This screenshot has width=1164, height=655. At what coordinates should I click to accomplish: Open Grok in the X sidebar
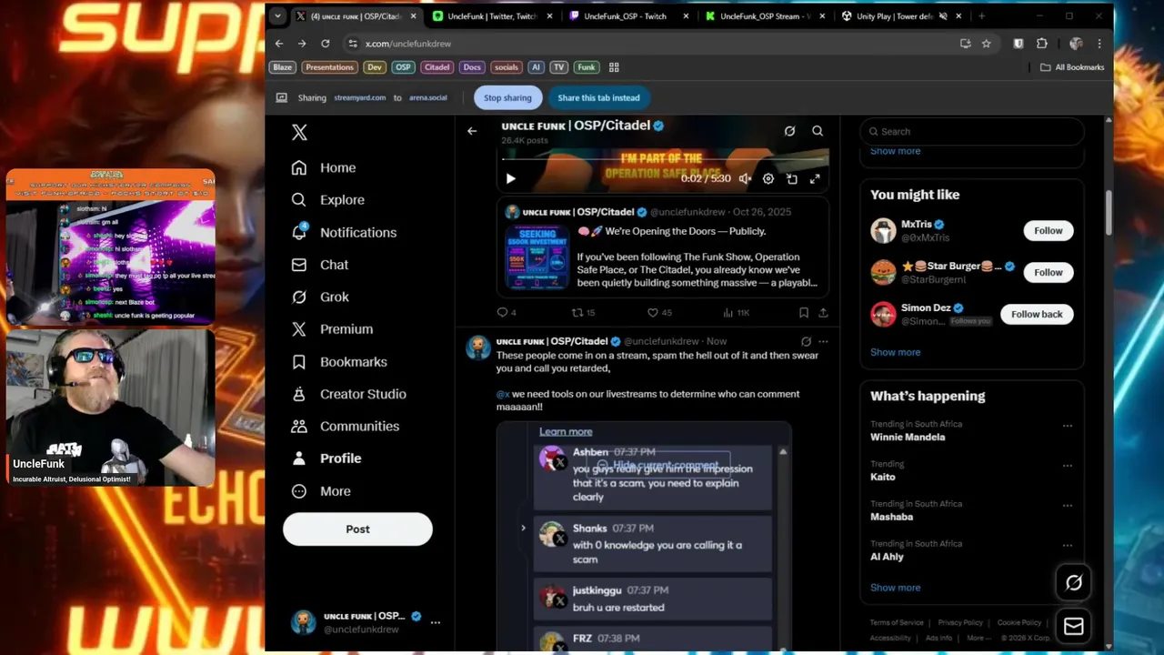click(x=320, y=297)
